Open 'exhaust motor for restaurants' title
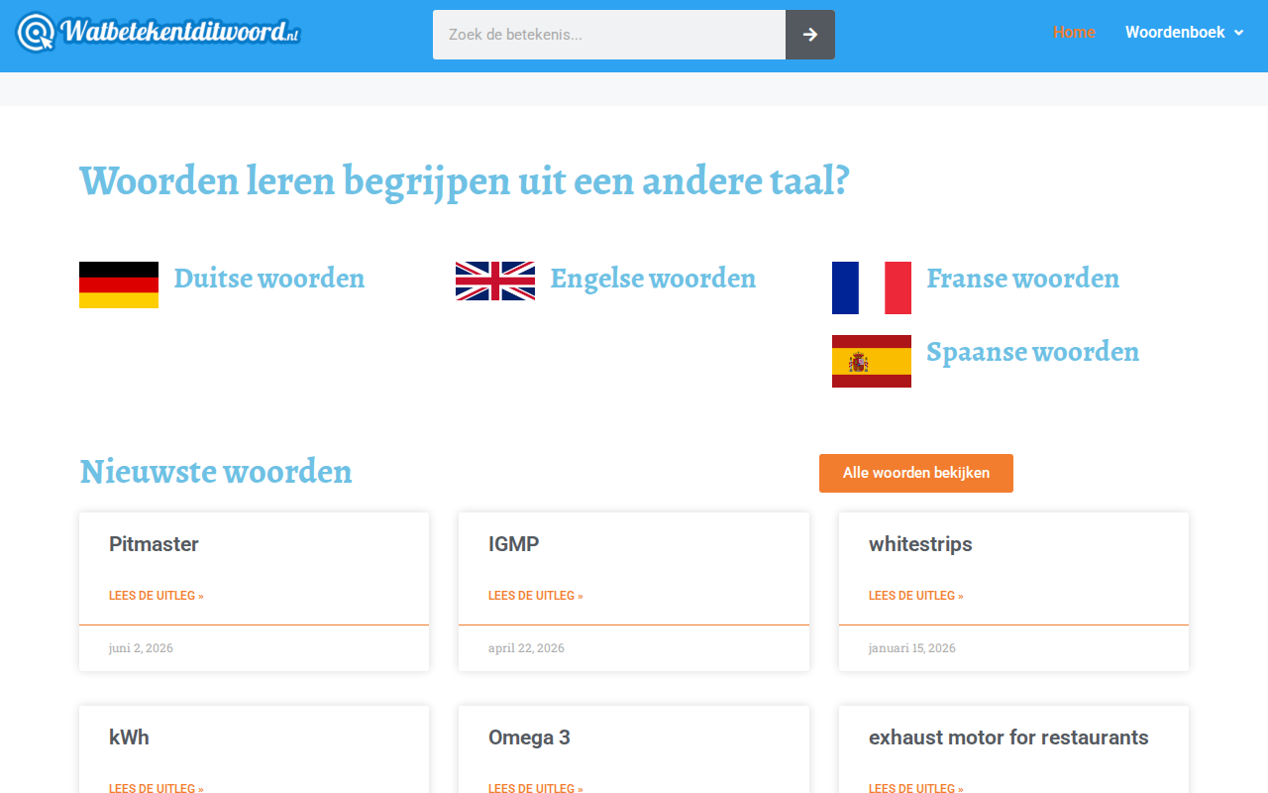Viewport: 1268px width, 793px height. [1008, 737]
